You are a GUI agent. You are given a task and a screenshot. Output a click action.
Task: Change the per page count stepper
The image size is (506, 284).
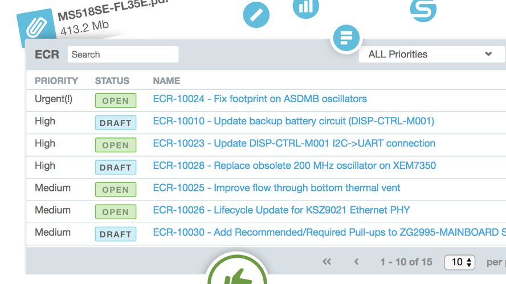click(x=459, y=262)
